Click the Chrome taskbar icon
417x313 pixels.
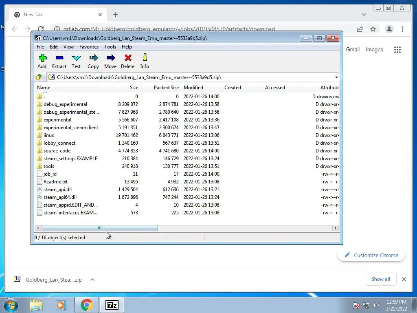coord(86,305)
